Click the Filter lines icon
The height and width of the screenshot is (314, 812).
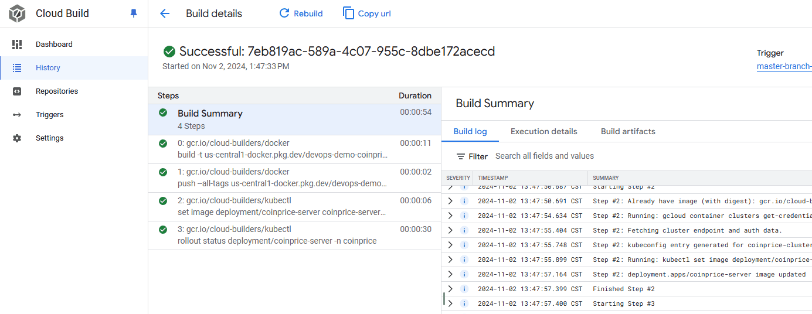tap(461, 156)
